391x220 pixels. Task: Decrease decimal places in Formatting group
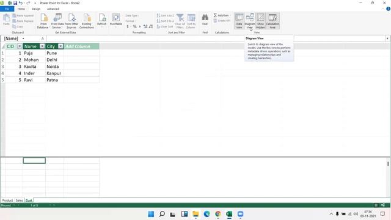[x=151, y=26]
